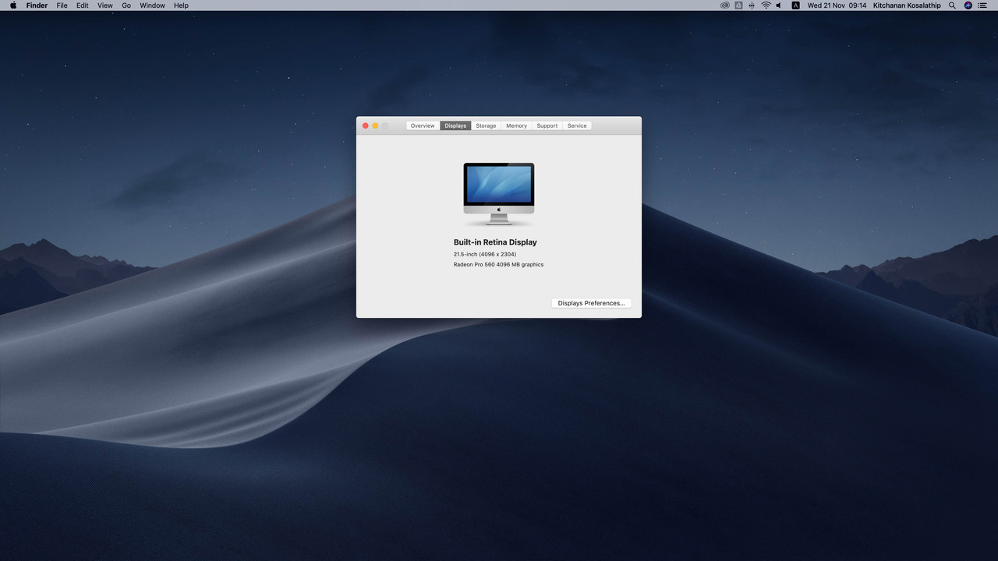
Task: Click the Creative Cloud menu bar icon
Action: (x=724, y=5)
